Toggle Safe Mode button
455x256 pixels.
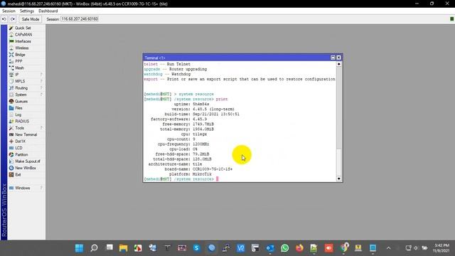pos(30,19)
